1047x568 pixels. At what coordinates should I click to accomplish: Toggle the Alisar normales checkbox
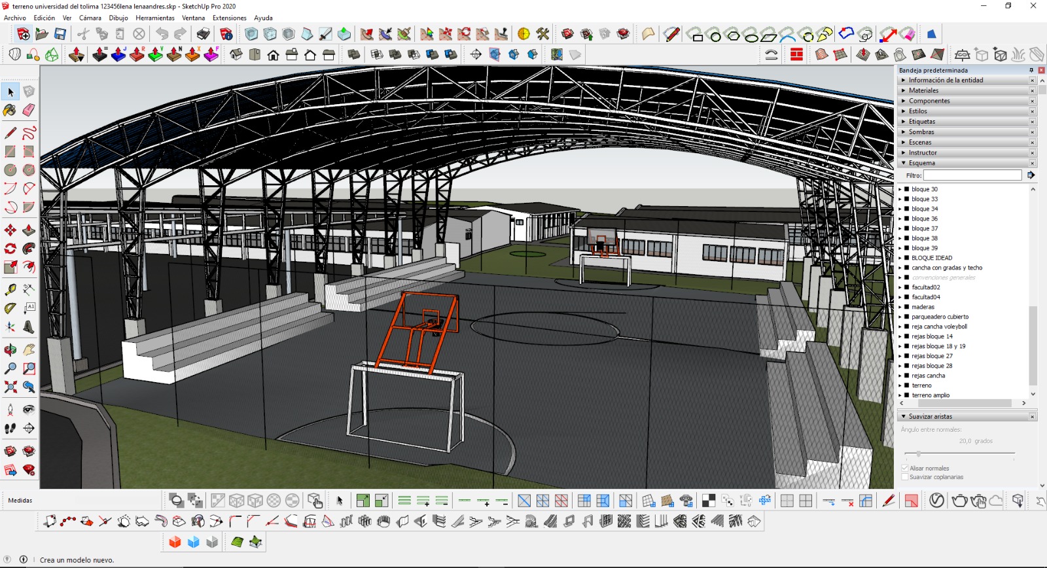(x=905, y=469)
